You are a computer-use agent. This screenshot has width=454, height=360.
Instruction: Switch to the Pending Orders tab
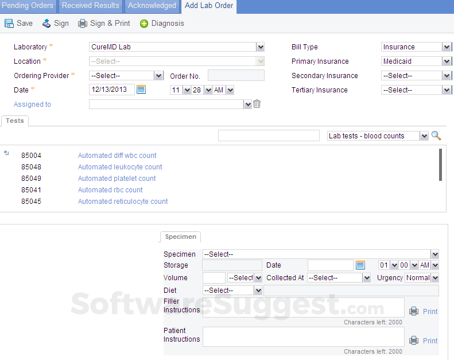pyautogui.click(x=28, y=6)
